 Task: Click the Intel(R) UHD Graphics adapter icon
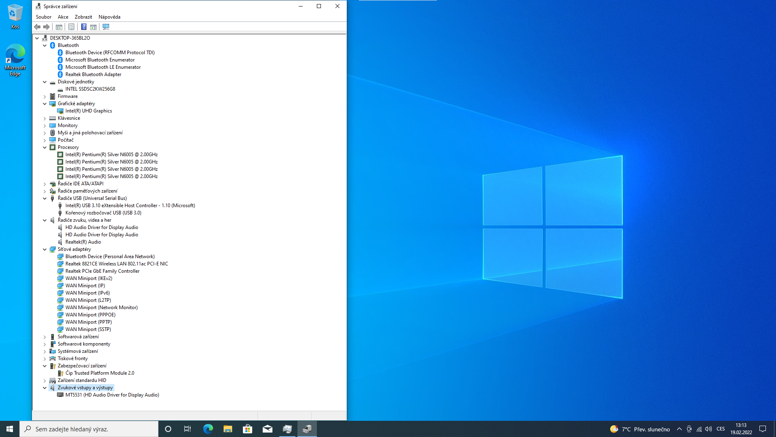point(60,111)
